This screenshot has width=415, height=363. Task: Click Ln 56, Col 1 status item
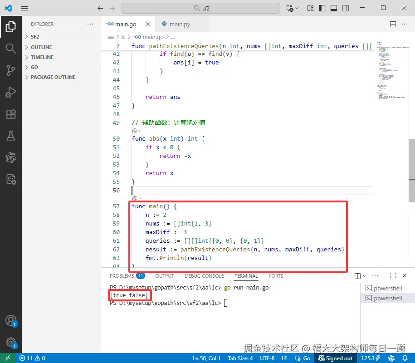(x=206, y=358)
